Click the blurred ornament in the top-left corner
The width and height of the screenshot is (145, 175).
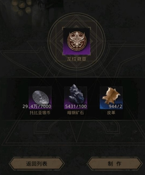(21, 7)
